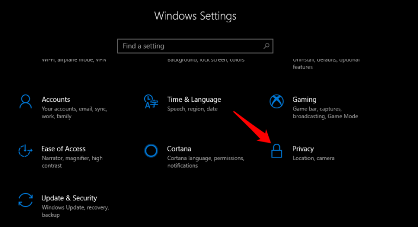Click 'Narrator, magnifier, high contrast' description
Image resolution: width=418 pixels, height=227 pixels.
[72, 162]
